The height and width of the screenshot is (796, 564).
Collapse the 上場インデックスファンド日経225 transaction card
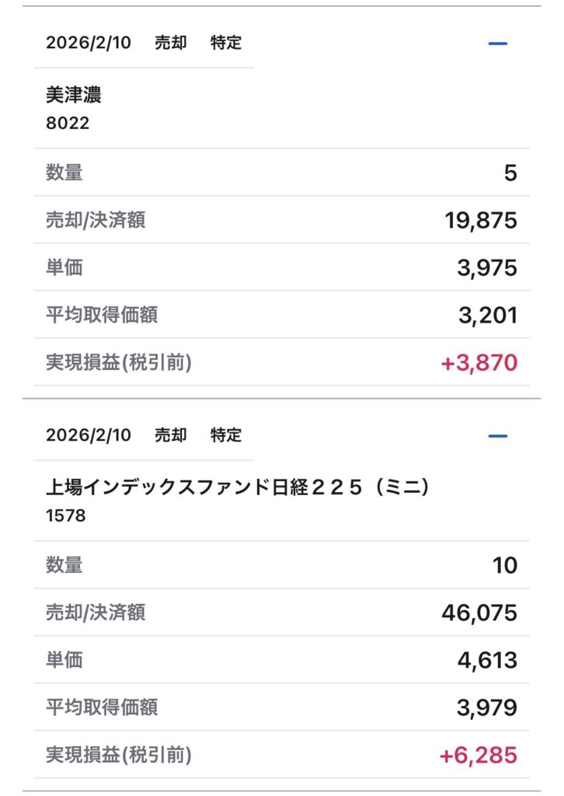tap(497, 436)
